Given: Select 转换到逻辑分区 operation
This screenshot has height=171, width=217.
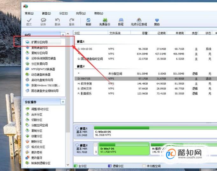Looking at the screenshot, I should click(x=38, y=163).
